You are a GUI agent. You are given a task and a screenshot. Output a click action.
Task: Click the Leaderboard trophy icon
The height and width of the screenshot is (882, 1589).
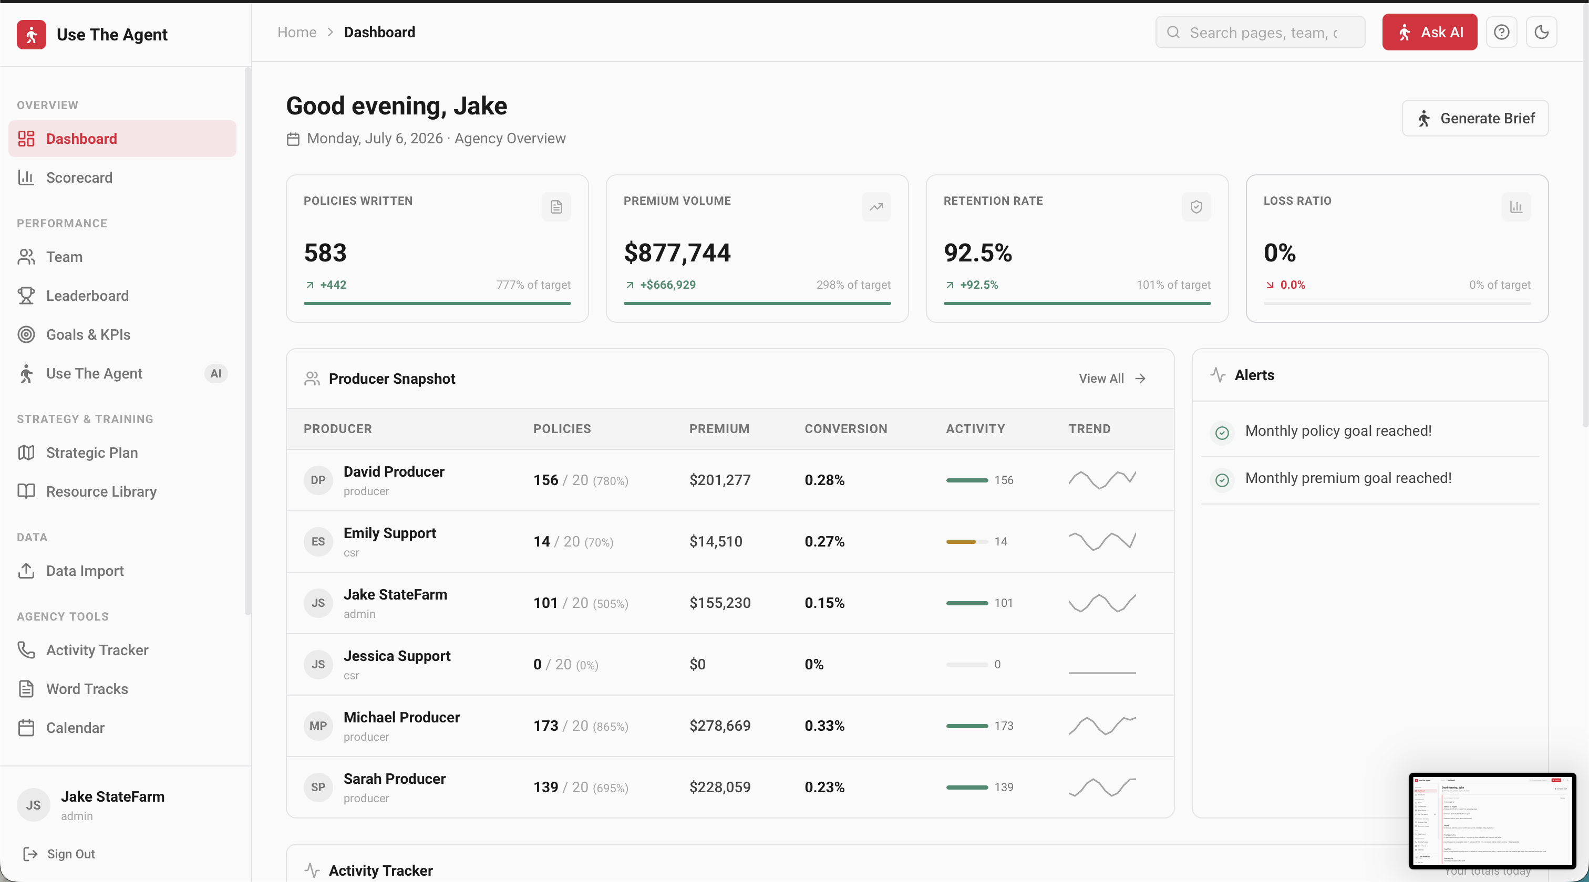(x=26, y=296)
